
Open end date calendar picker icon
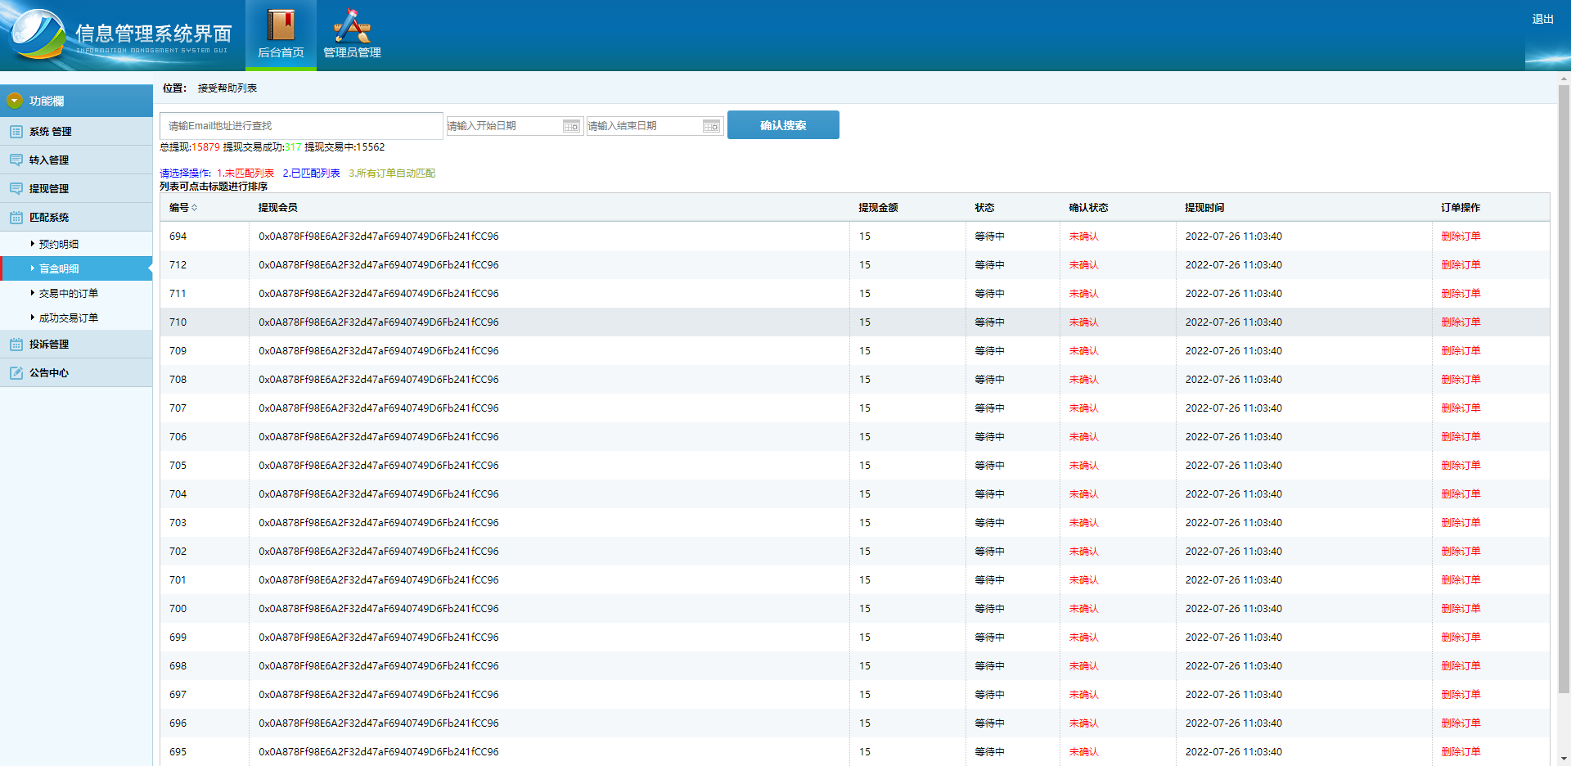tap(711, 126)
